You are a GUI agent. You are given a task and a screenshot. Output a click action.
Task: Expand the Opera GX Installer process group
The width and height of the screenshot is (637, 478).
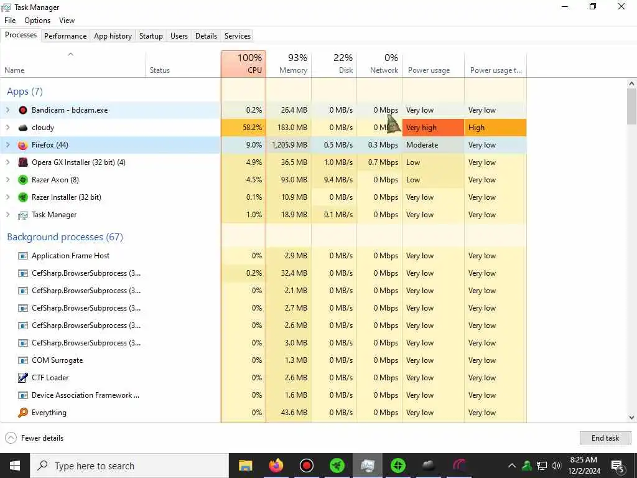pos(7,162)
